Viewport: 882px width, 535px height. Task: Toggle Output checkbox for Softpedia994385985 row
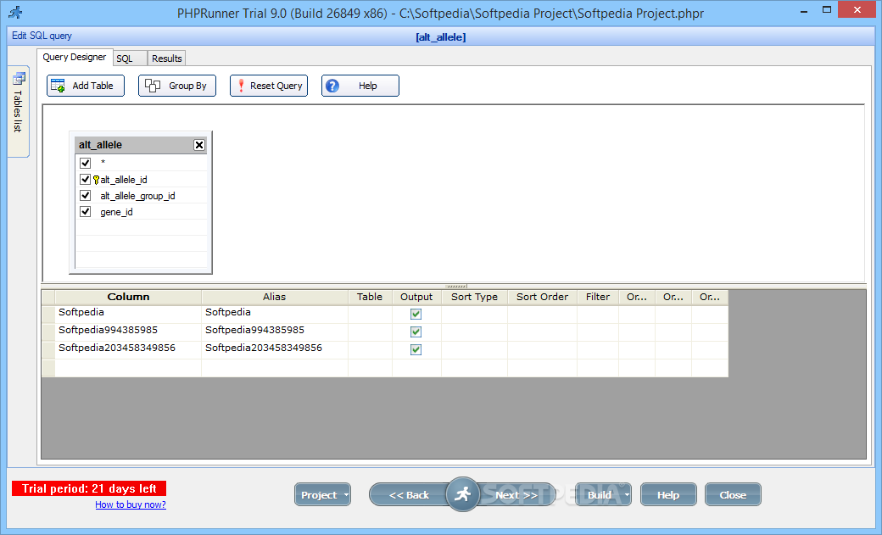[x=416, y=332]
